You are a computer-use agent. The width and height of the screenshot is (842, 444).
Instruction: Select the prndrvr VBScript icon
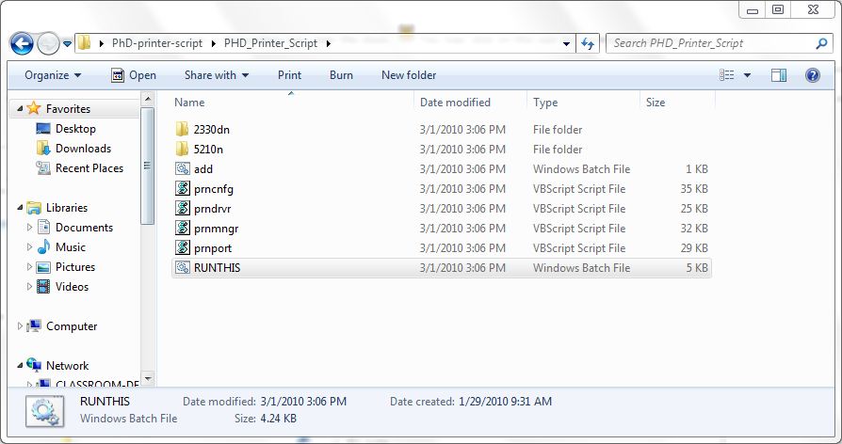tap(183, 208)
